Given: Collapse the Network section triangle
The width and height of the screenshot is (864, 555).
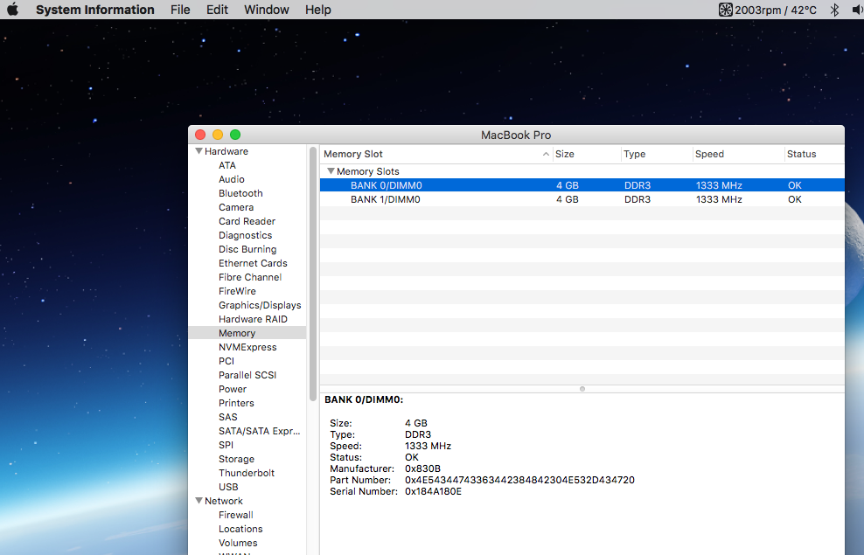Looking at the screenshot, I should pyautogui.click(x=199, y=501).
